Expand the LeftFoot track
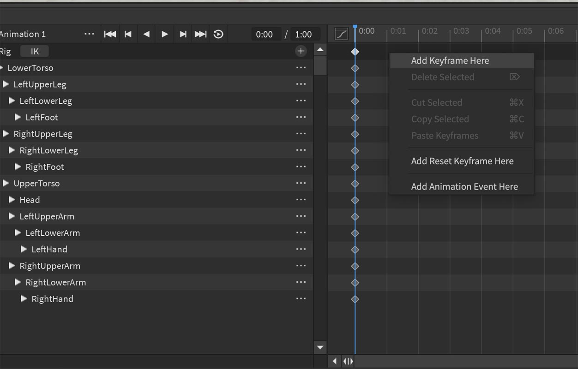 18,117
